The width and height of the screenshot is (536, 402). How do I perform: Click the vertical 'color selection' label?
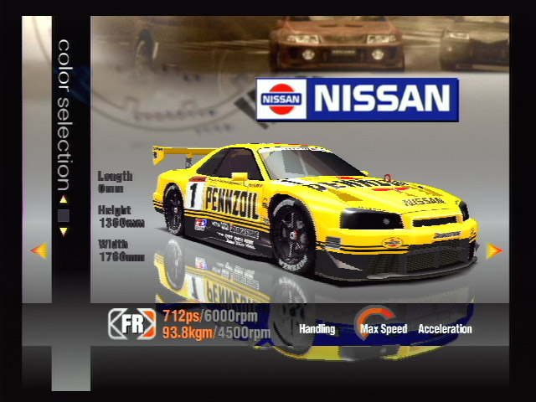coord(64,116)
